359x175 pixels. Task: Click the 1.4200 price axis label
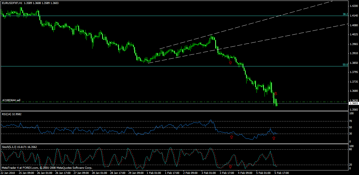[353, 6]
